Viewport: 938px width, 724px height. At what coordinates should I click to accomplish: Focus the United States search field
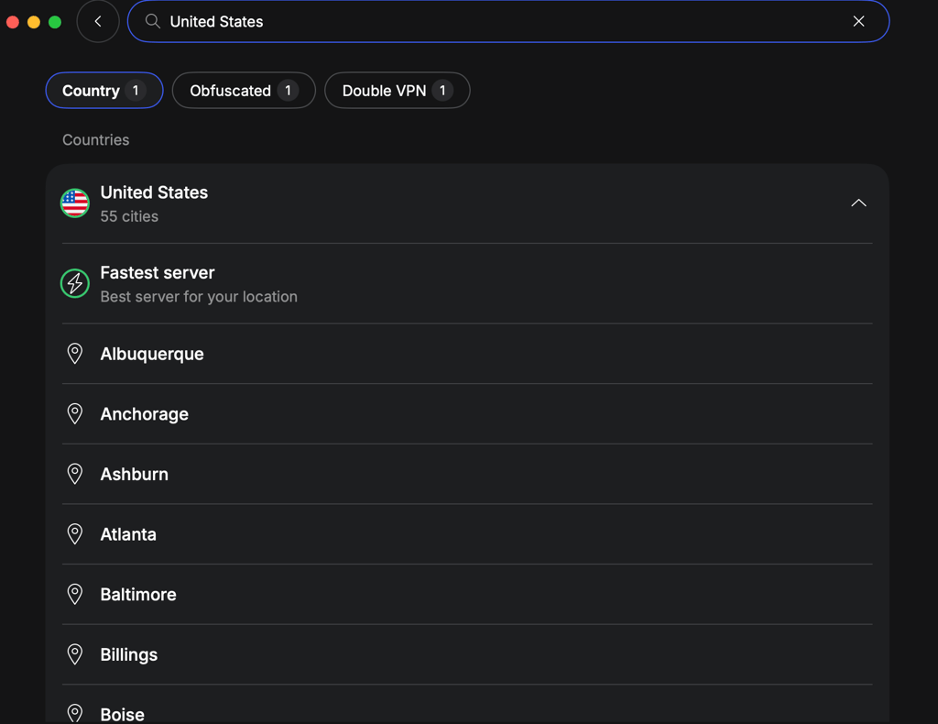coord(507,22)
